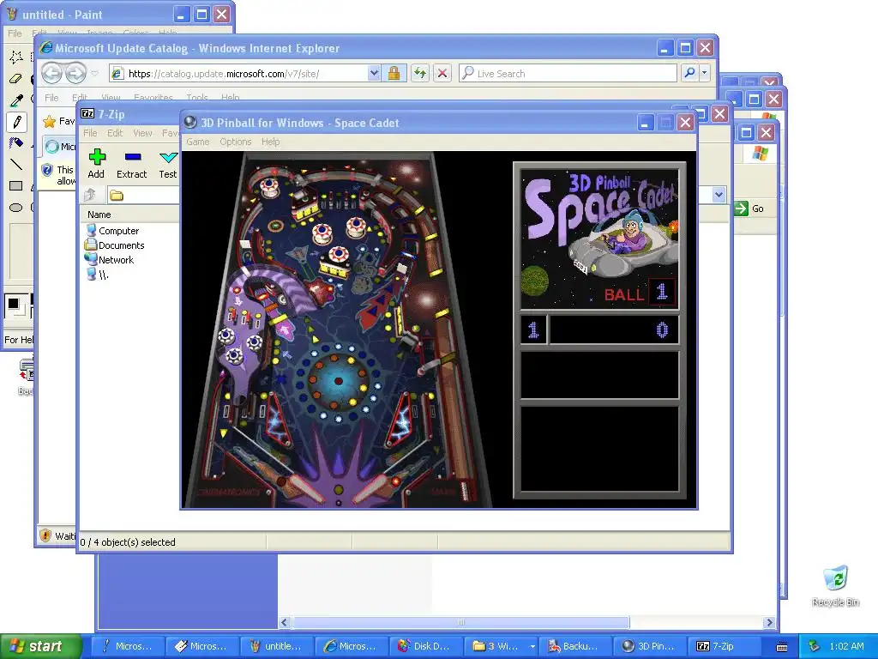Open the File menu in Paint
This screenshot has height=659, width=878.
(15, 33)
